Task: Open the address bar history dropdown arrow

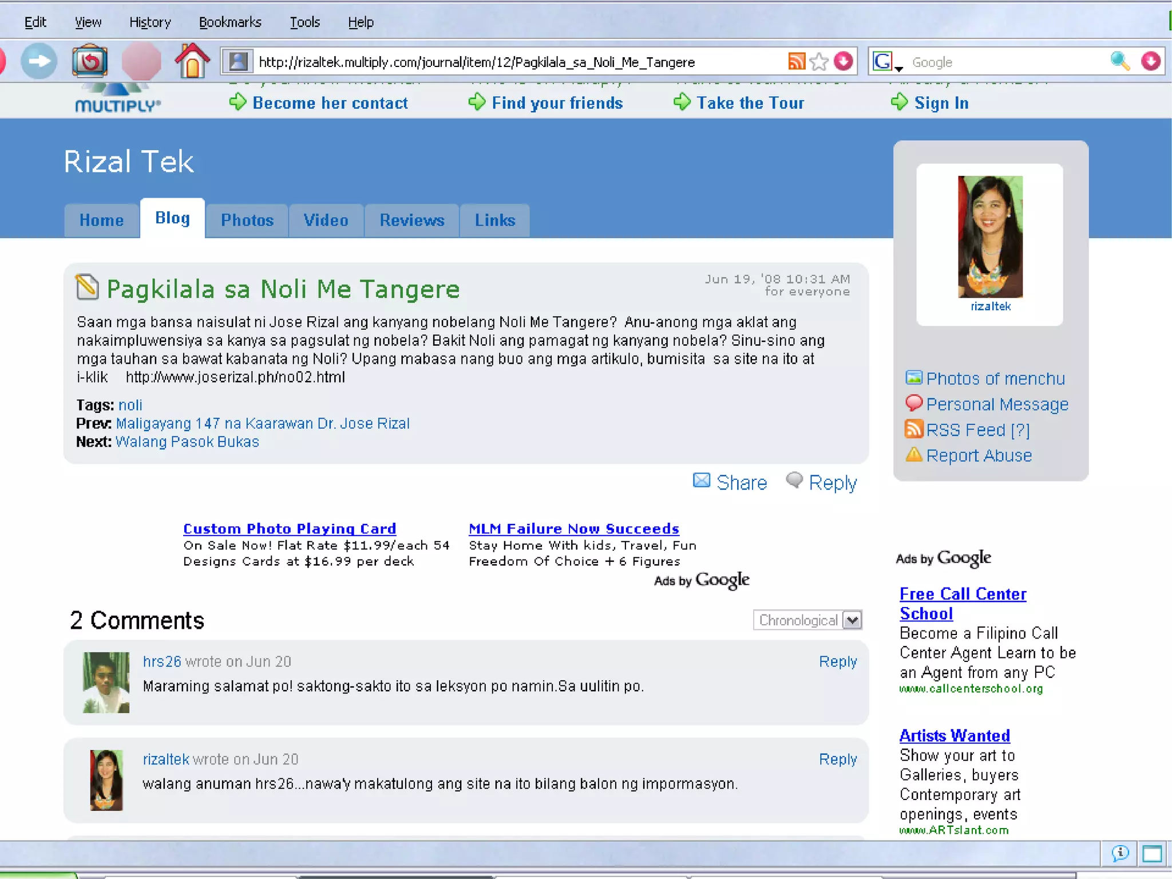Action: [844, 61]
